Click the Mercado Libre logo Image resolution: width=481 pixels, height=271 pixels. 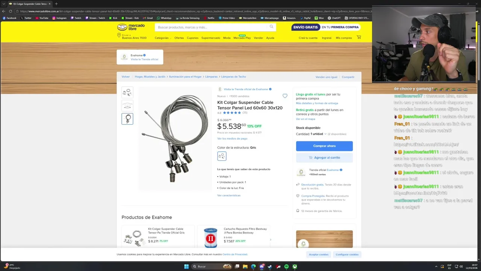click(131, 27)
